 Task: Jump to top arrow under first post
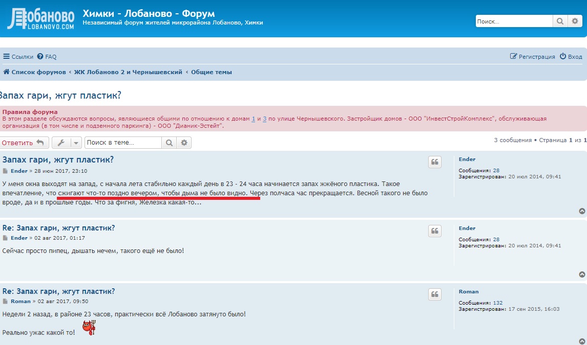pyautogui.click(x=582, y=211)
